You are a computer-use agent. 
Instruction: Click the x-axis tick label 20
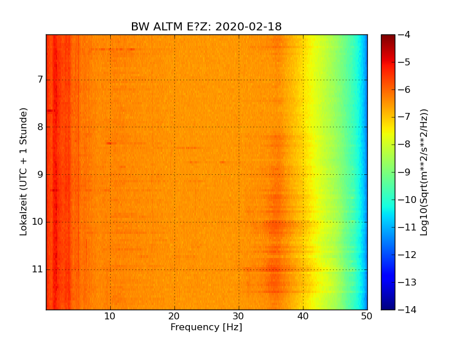pyautogui.click(x=174, y=316)
